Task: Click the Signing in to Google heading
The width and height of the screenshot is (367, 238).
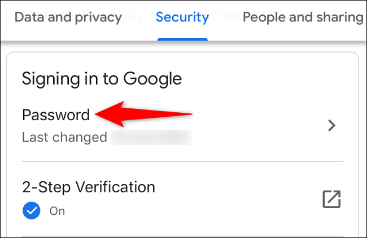Action: 102,78
